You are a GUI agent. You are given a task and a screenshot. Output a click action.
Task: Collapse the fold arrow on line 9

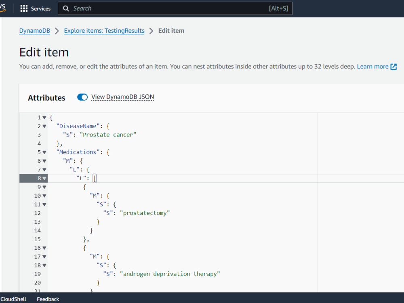point(44,187)
